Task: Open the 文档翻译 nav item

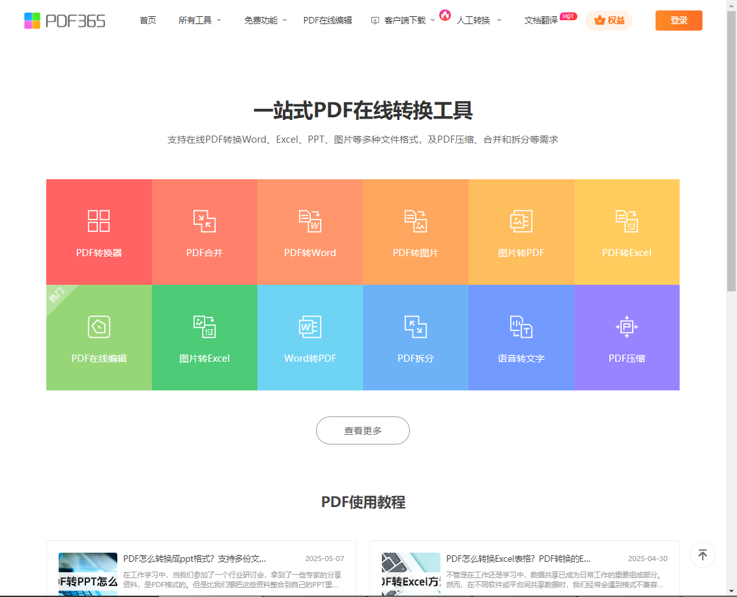Action: pos(541,20)
